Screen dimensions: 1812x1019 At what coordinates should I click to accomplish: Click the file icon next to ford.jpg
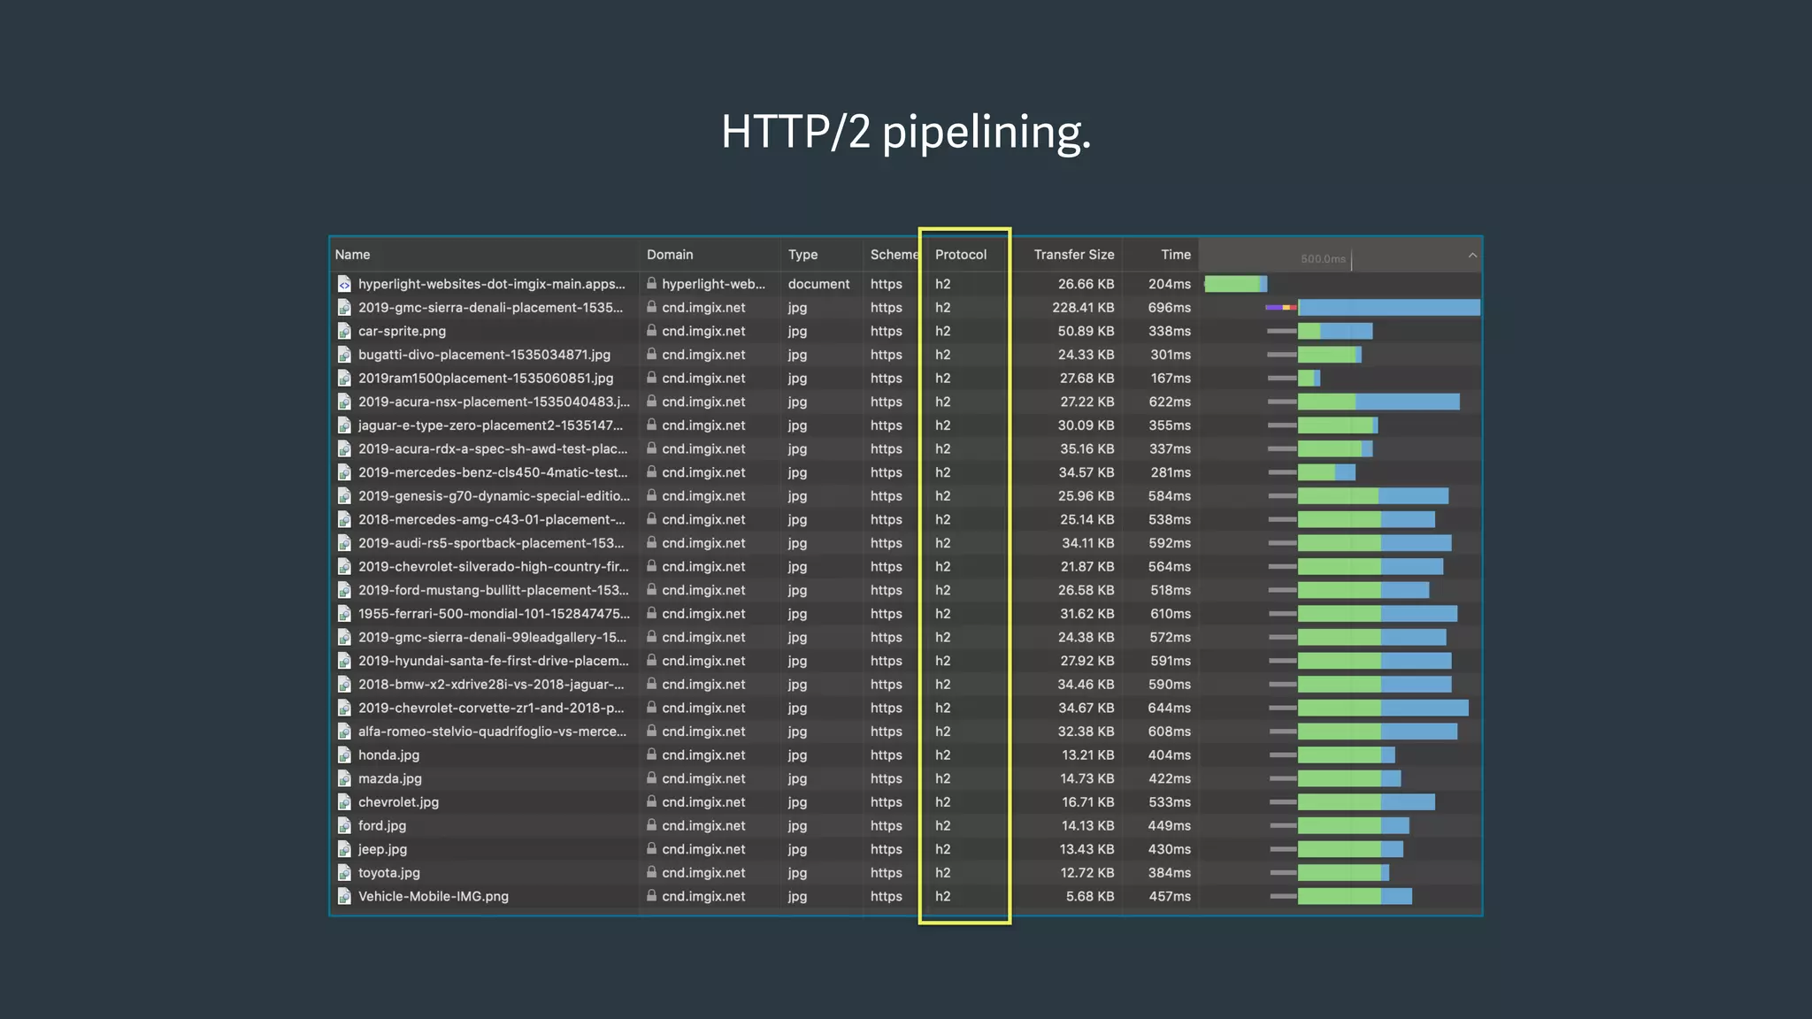coord(344,825)
